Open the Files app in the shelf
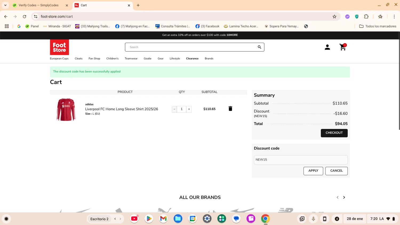Image resolution: width=400 pixels, height=225 pixels. click(x=178, y=219)
